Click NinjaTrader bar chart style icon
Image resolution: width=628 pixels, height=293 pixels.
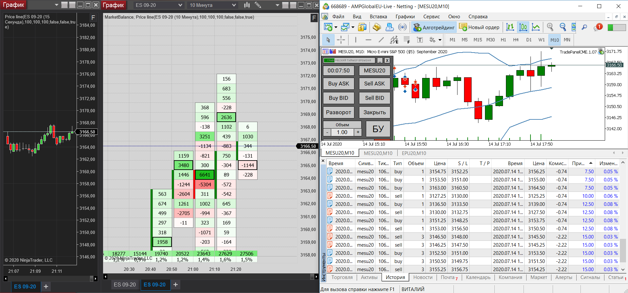click(x=247, y=5)
